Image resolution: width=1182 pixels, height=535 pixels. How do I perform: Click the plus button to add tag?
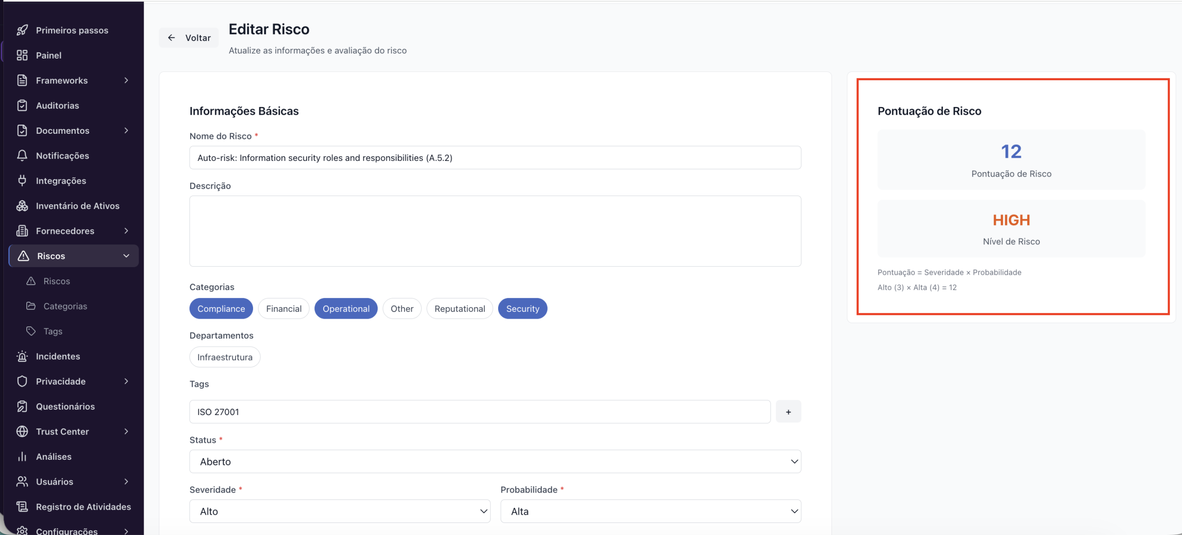[789, 412]
